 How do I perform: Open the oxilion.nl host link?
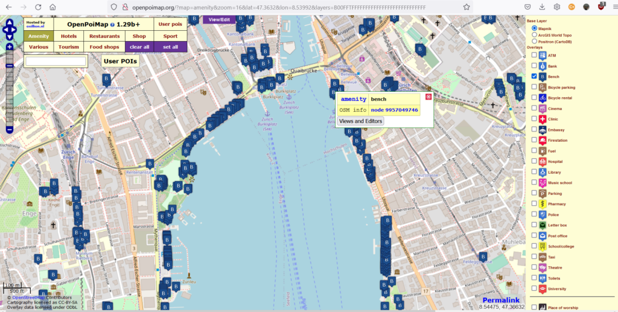[34, 26]
